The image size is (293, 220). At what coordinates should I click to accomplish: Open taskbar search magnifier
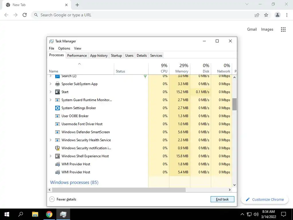tap(21, 214)
